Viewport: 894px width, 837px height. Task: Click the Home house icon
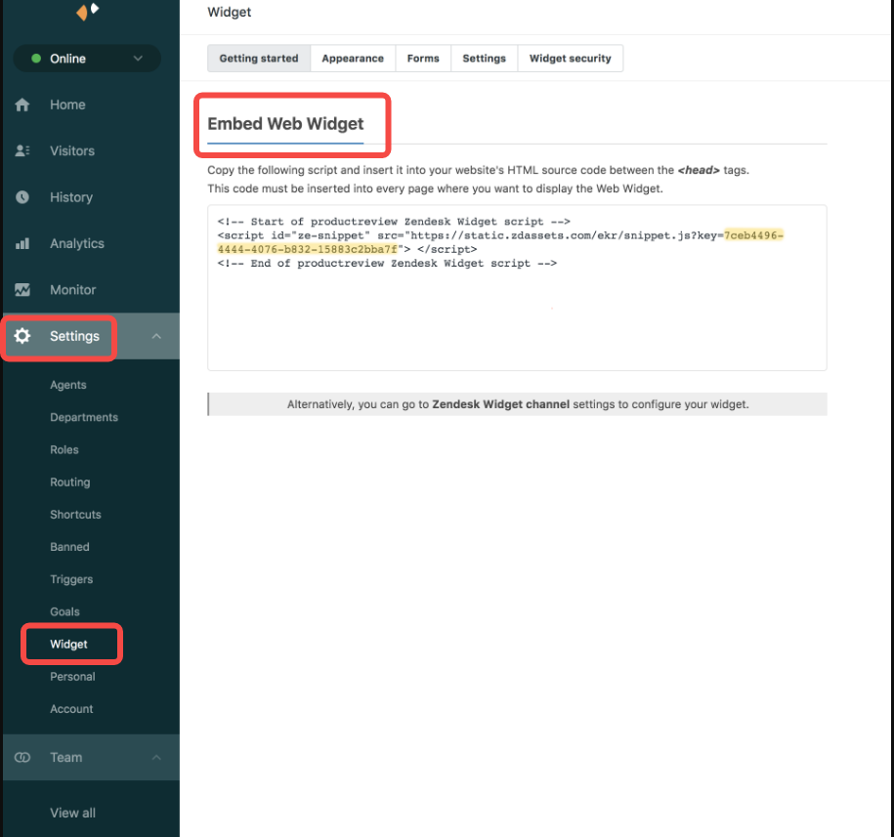pos(22,105)
